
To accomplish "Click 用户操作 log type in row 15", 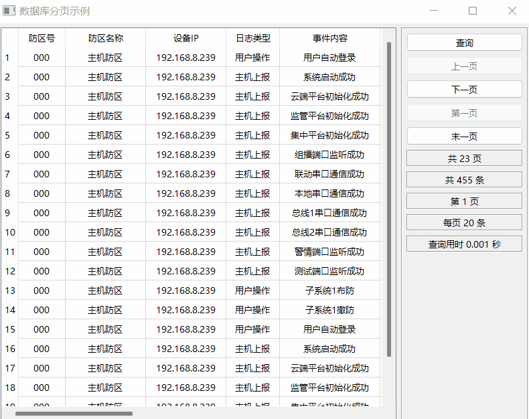I will click(252, 329).
